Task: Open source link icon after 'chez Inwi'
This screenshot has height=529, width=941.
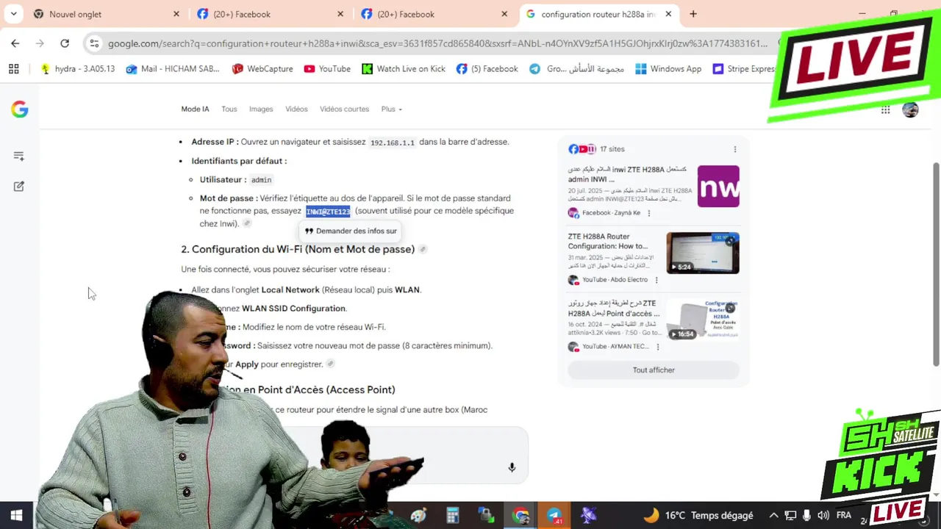Action: tap(247, 223)
